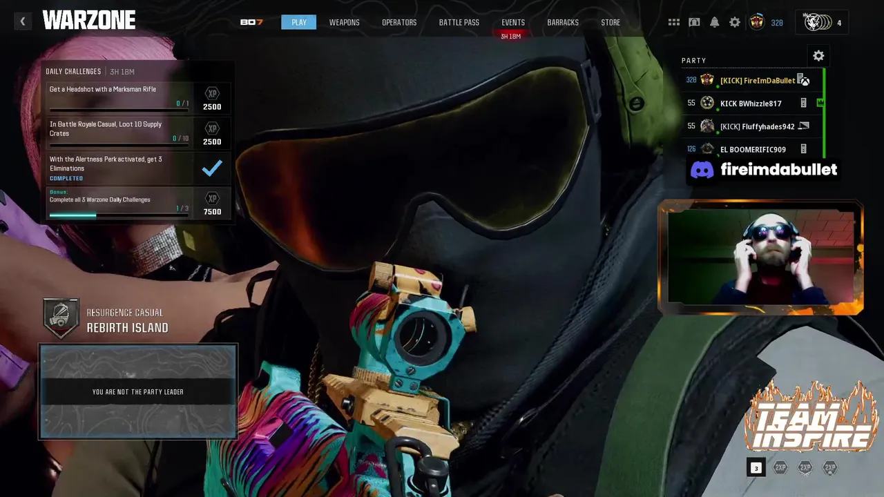884x497 pixels.
Task: Click the '1 / 3' bonus progress counter
Action: 182,208
